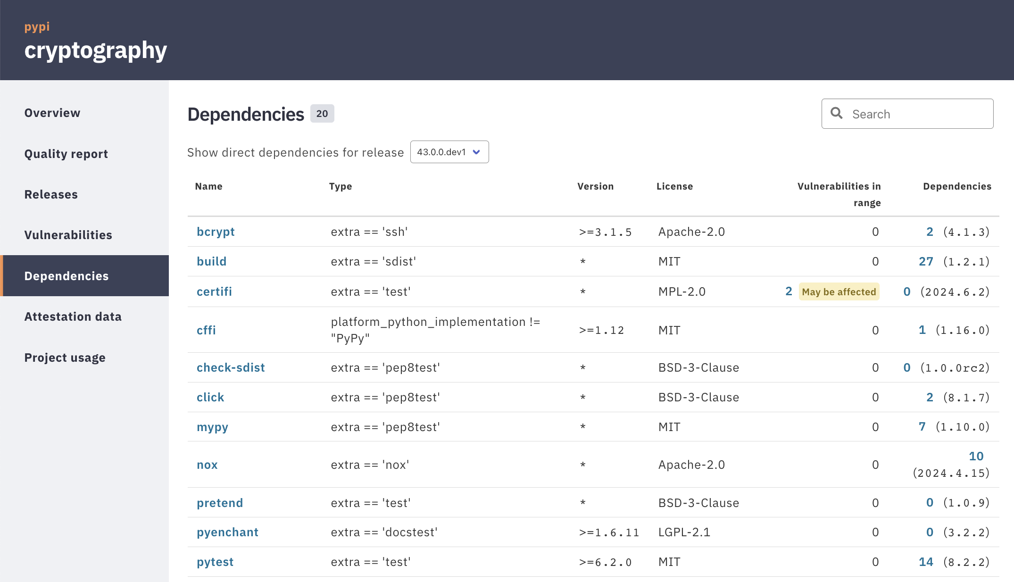Open cffi's 1 dependency count
Viewport: 1014px width, 582px height.
[x=922, y=330]
